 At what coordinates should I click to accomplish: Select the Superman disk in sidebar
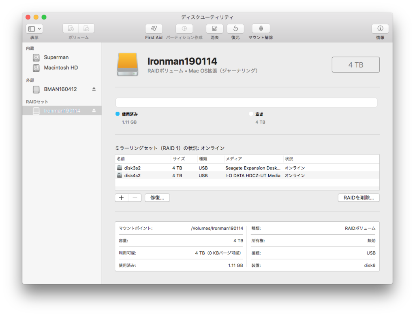[x=62, y=57]
